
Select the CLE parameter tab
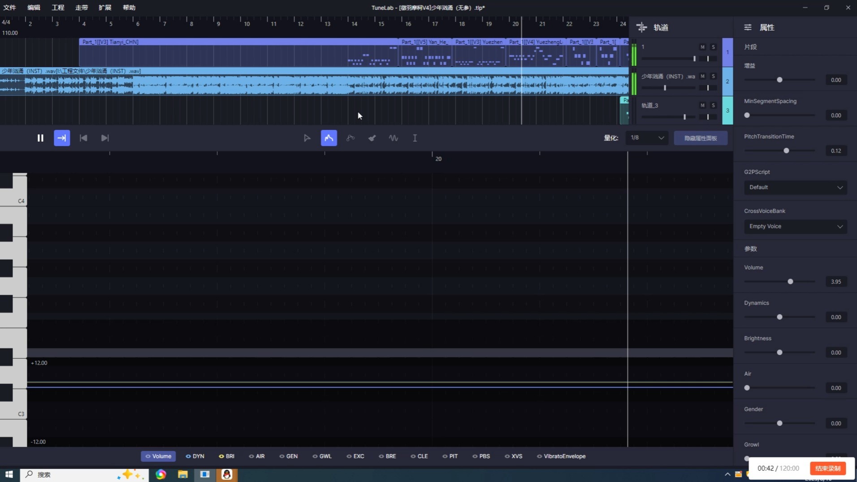[419, 456]
